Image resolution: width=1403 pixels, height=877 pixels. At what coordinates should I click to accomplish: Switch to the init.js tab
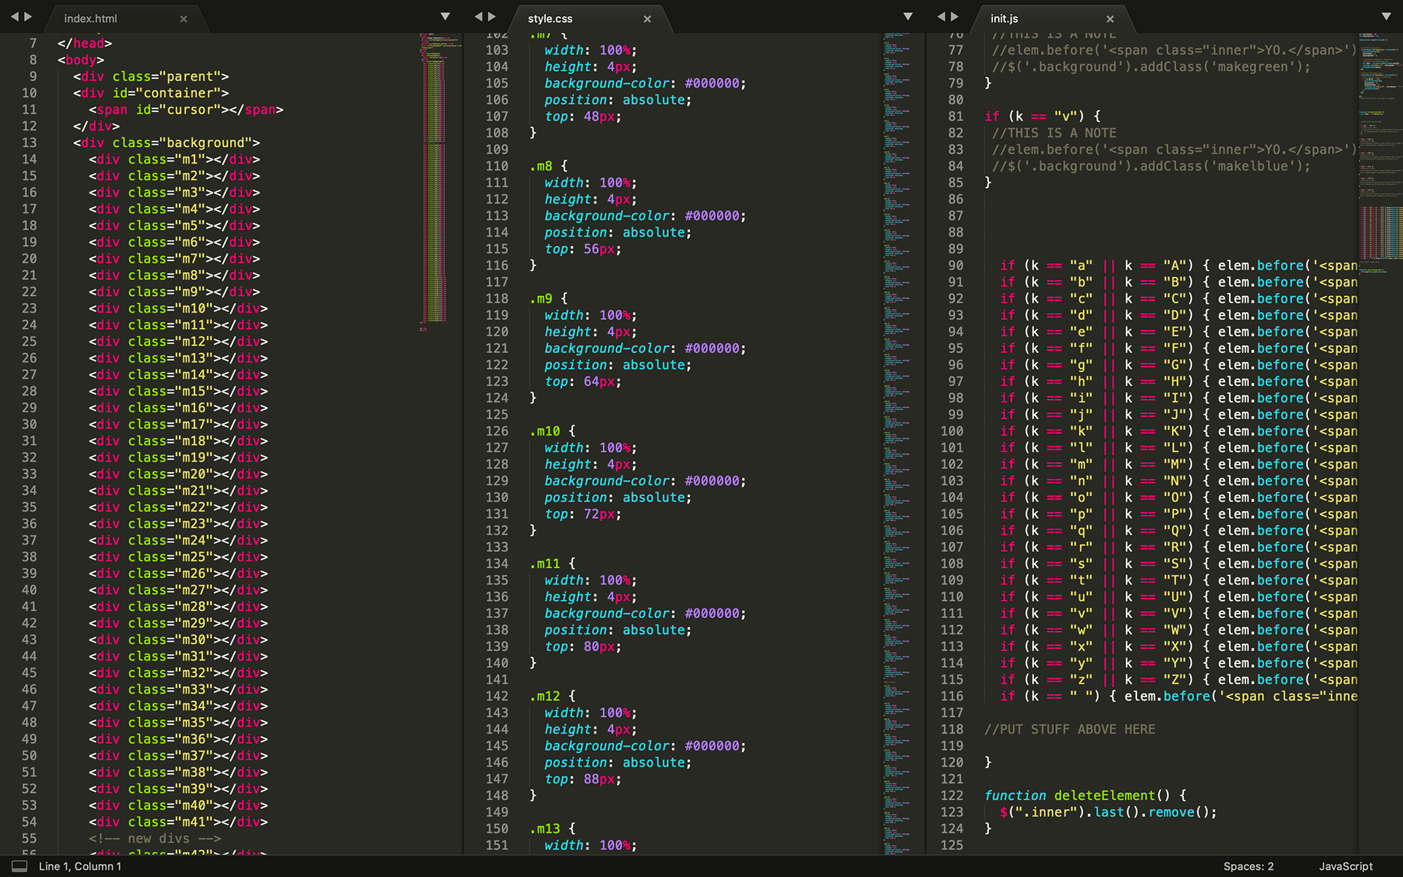(x=1004, y=19)
